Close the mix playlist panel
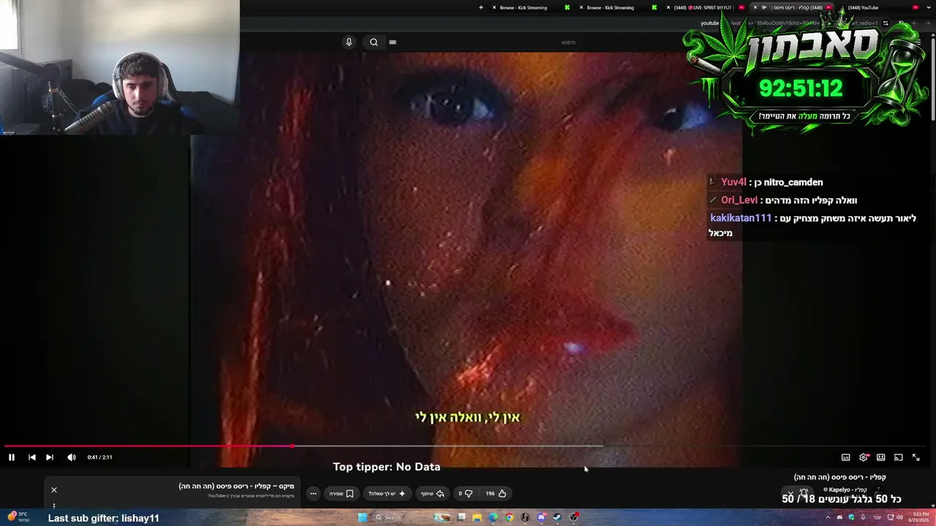The image size is (936, 526). pyautogui.click(x=54, y=490)
